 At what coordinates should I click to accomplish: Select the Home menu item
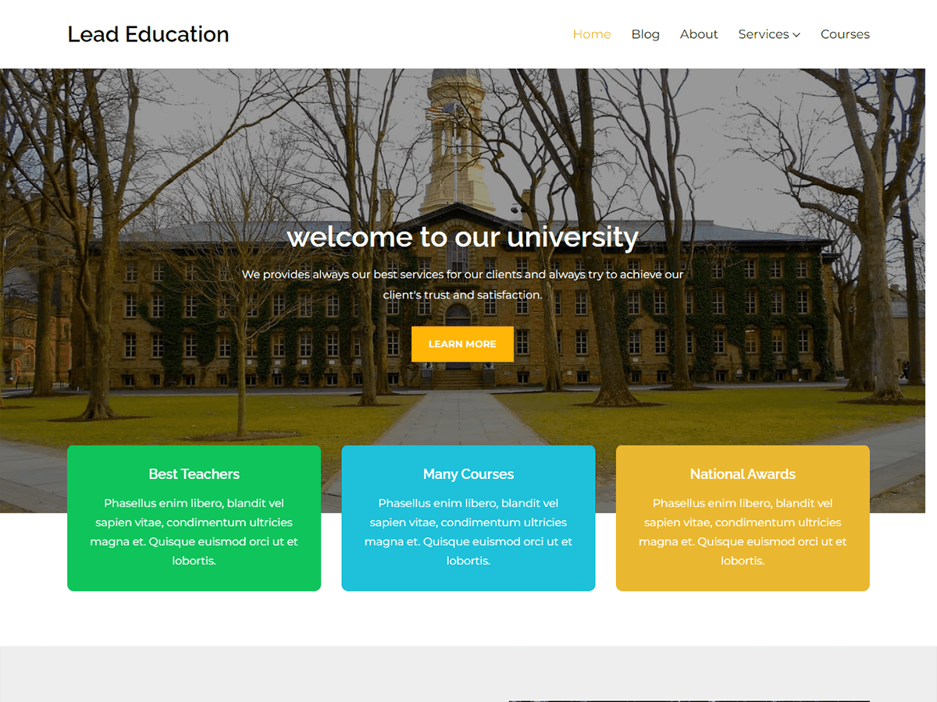[591, 34]
